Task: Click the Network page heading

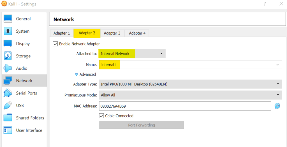Action: [x=64, y=19]
